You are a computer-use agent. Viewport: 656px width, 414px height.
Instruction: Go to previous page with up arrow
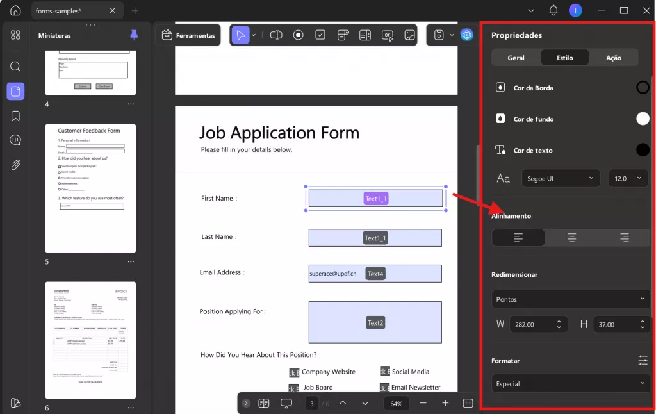point(343,402)
